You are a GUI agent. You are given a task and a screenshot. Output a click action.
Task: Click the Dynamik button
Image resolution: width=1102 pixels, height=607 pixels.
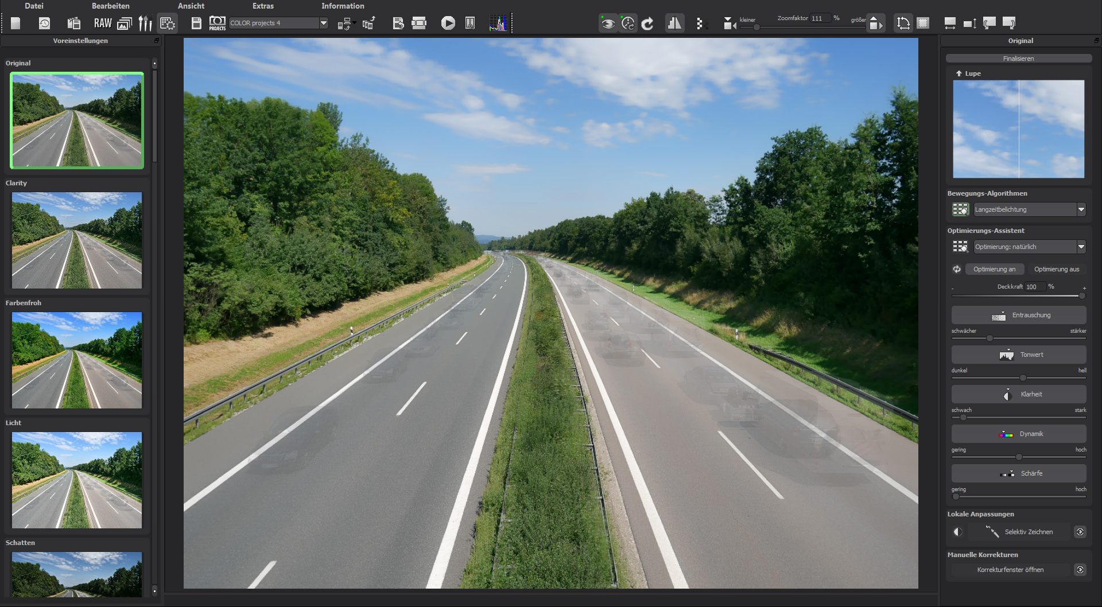[x=1019, y=434]
